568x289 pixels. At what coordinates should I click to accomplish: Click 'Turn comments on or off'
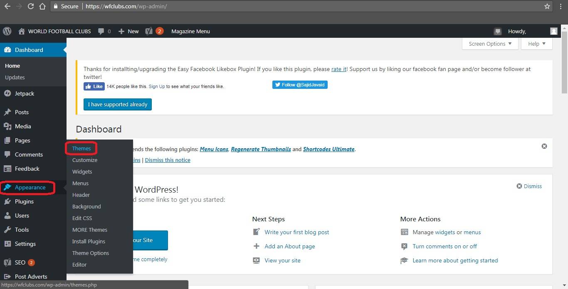(x=445, y=246)
